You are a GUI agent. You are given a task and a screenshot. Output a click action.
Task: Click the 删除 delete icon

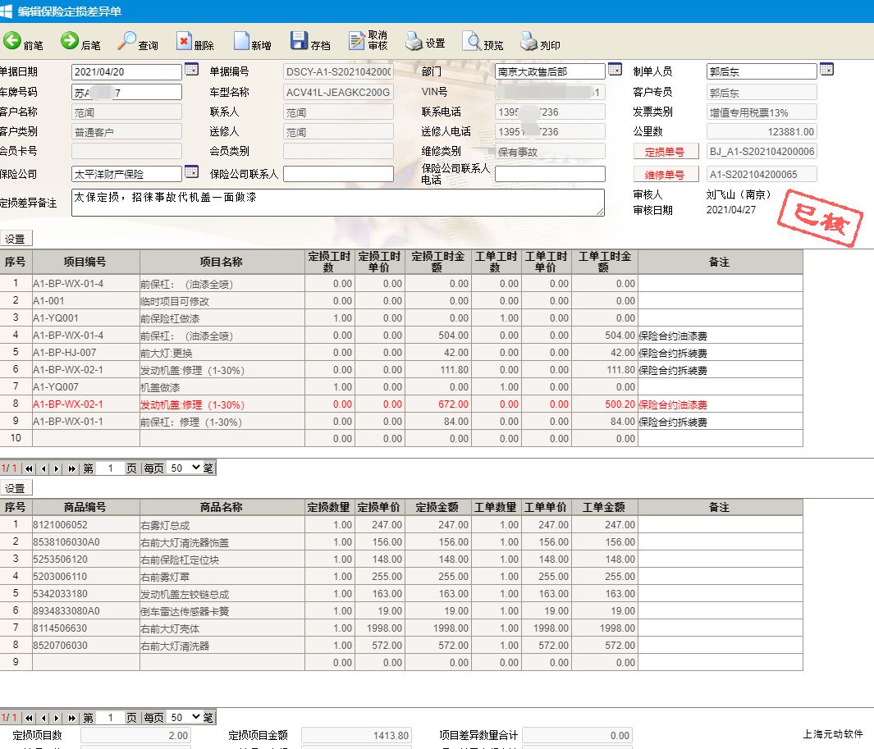pyautogui.click(x=184, y=42)
